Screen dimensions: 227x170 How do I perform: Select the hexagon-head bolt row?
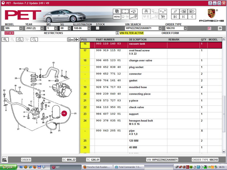point(151,124)
